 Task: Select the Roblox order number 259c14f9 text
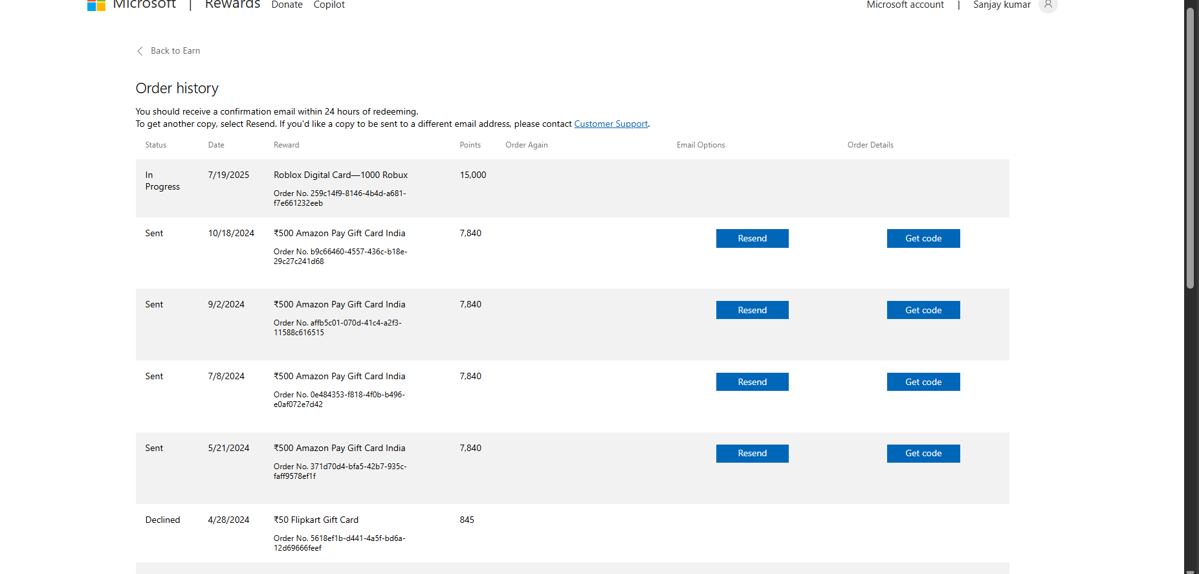tap(340, 198)
